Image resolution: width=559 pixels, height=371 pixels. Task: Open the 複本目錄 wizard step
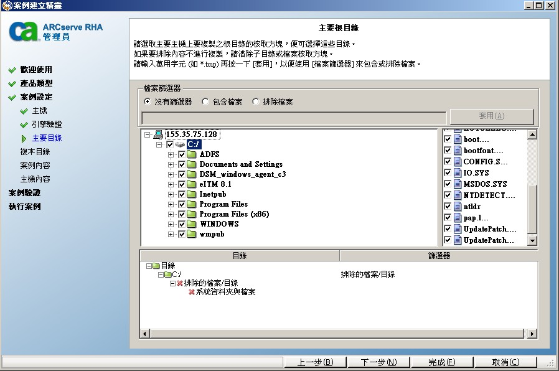pos(34,150)
